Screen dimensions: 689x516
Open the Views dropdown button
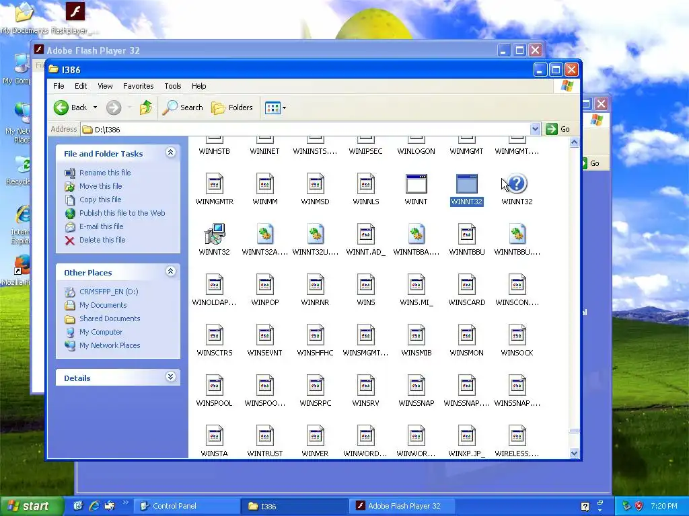pos(275,107)
